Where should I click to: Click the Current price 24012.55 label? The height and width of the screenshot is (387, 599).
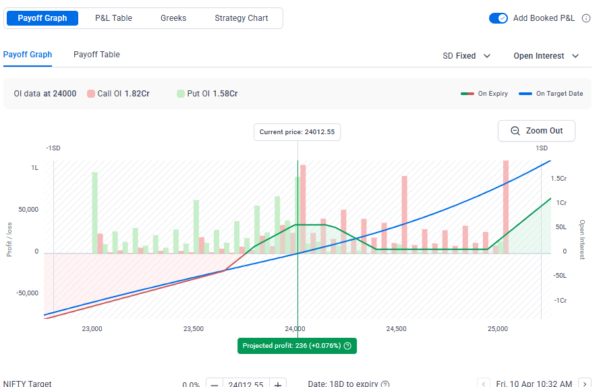[297, 132]
